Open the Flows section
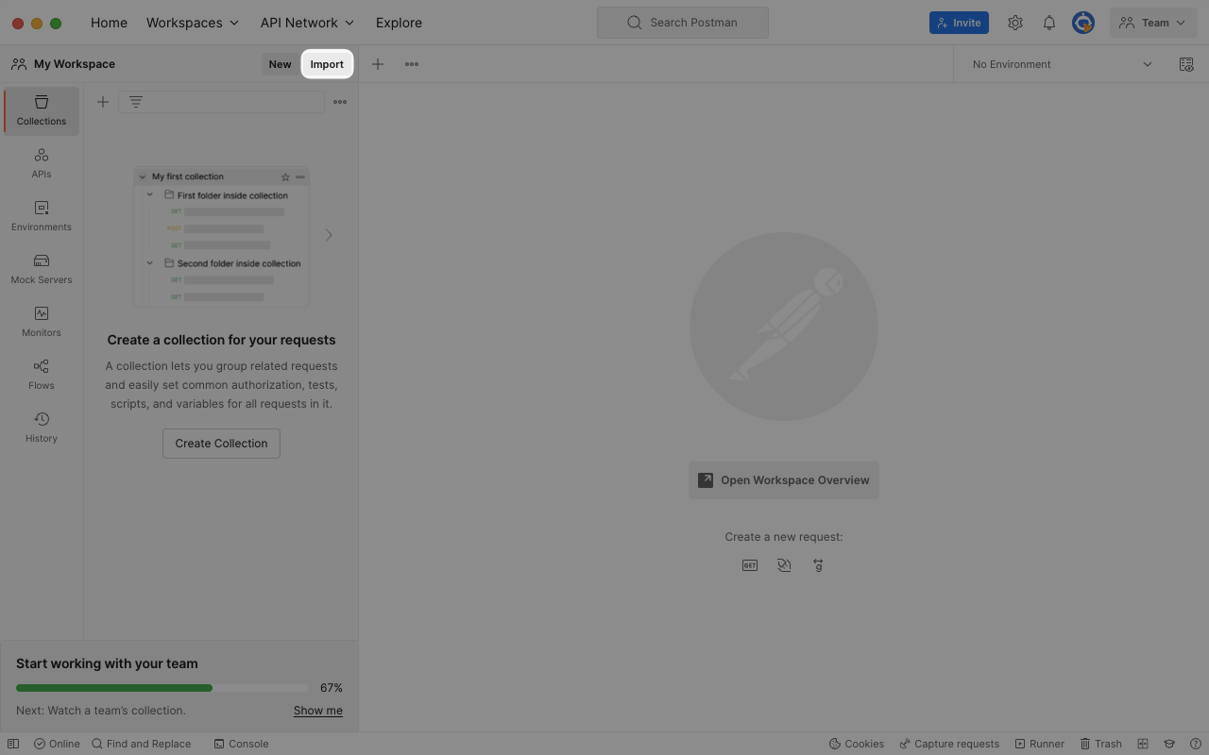 point(42,375)
